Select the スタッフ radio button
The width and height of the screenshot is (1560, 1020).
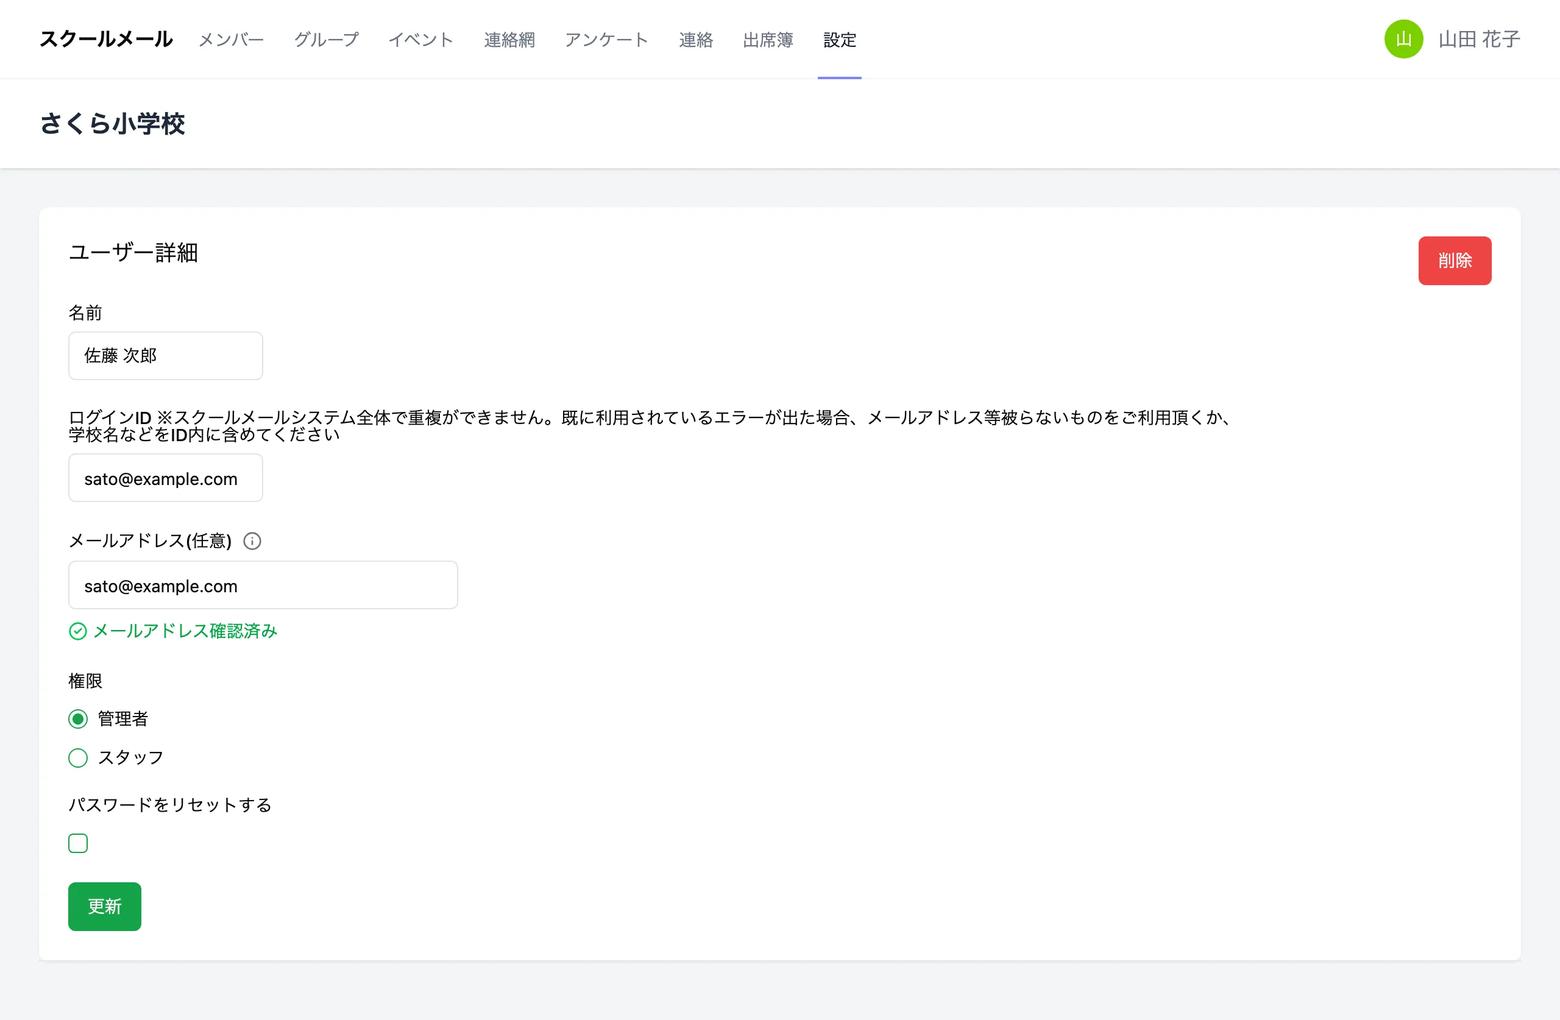pos(78,758)
